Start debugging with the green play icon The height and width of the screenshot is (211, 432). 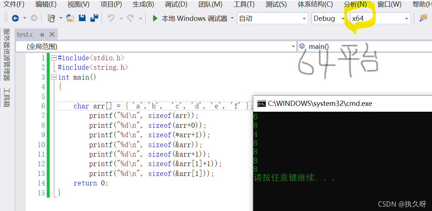pyautogui.click(x=155, y=18)
